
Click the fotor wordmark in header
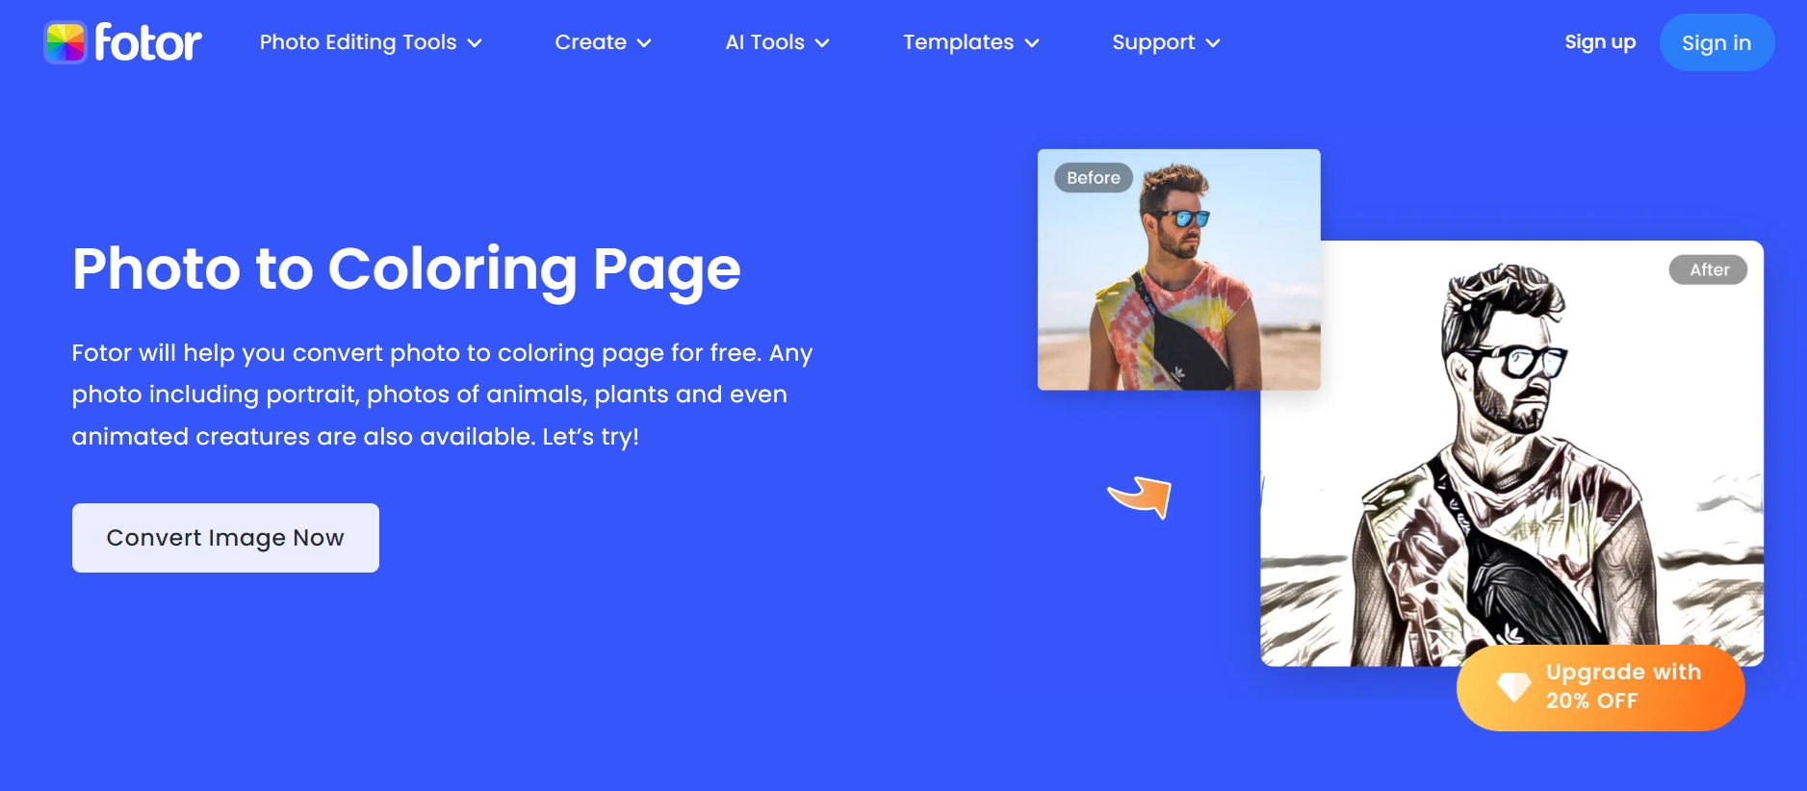pyautogui.click(x=148, y=42)
